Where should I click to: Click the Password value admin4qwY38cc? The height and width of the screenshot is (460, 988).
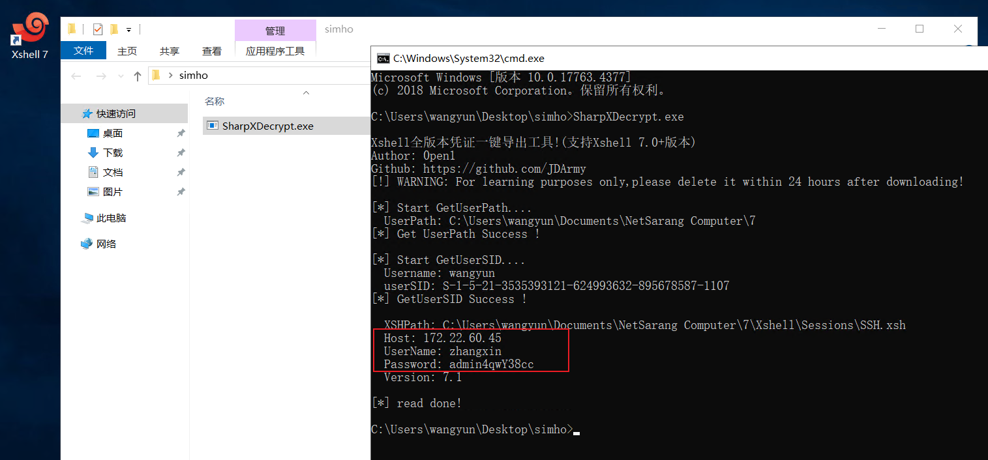(492, 364)
